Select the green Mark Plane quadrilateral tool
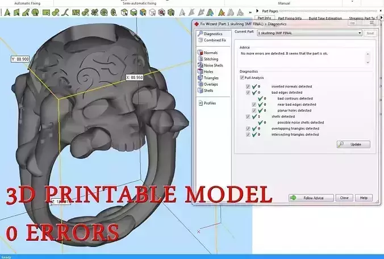384x259 pixels. coord(16,12)
